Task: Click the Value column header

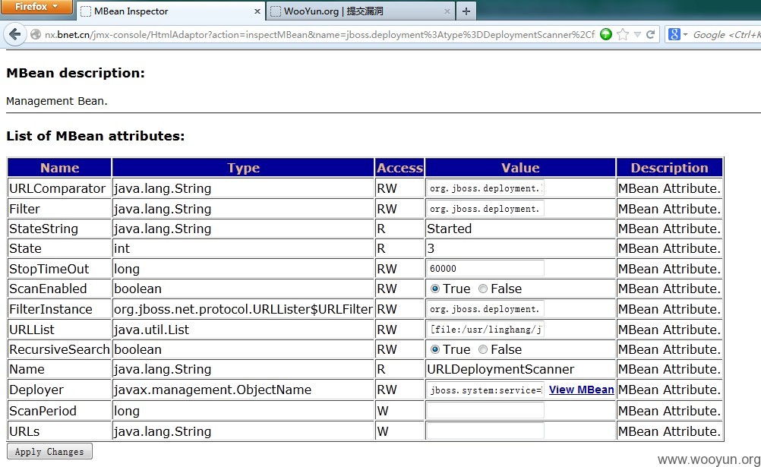Action: pyautogui.click(x=520, y=168)
